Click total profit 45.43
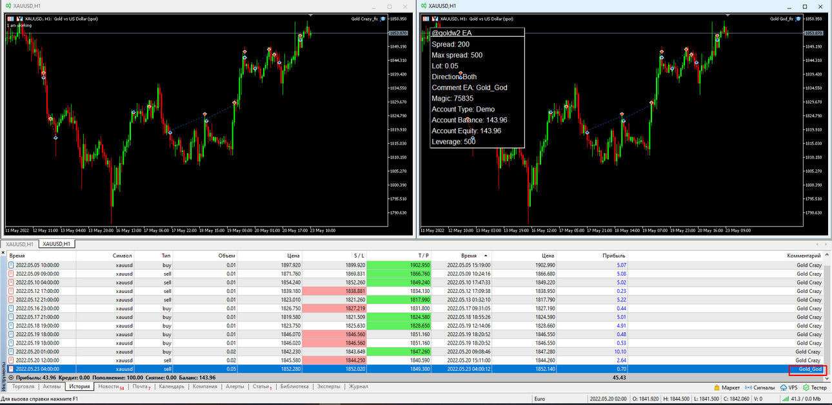This screenshot has width=832, height=405. (x=619, y=377)
